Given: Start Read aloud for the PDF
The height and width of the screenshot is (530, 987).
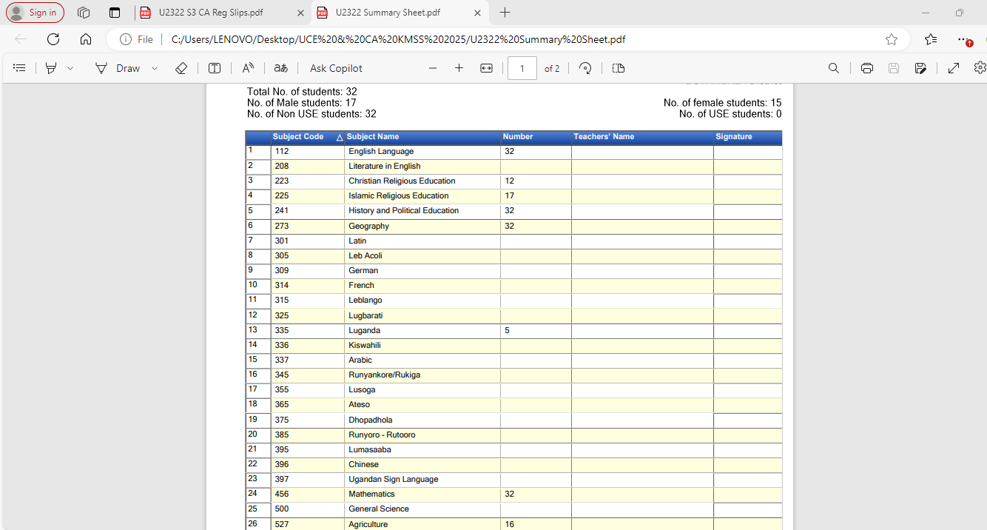Looking at the screenshot, I should pos(247,68).
